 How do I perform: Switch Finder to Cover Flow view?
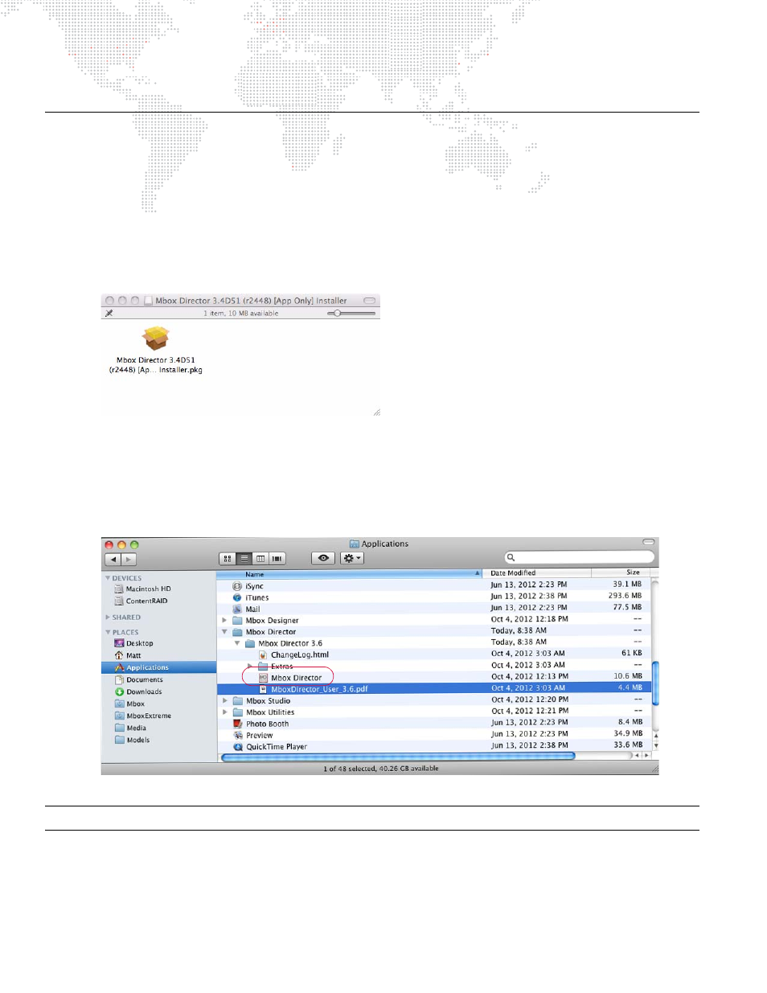[x=277, y=558]
